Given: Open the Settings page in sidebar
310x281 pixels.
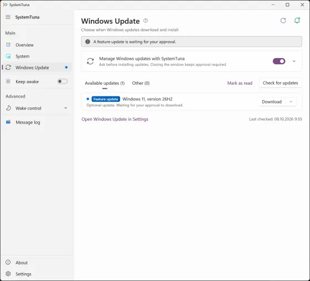Looking at the screenshot, I should (x=37, y=274).
